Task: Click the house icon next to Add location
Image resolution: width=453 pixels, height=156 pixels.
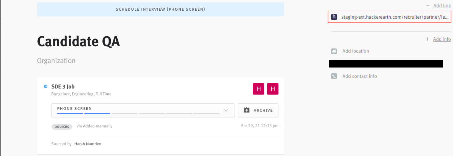Action: coord(334,51)
